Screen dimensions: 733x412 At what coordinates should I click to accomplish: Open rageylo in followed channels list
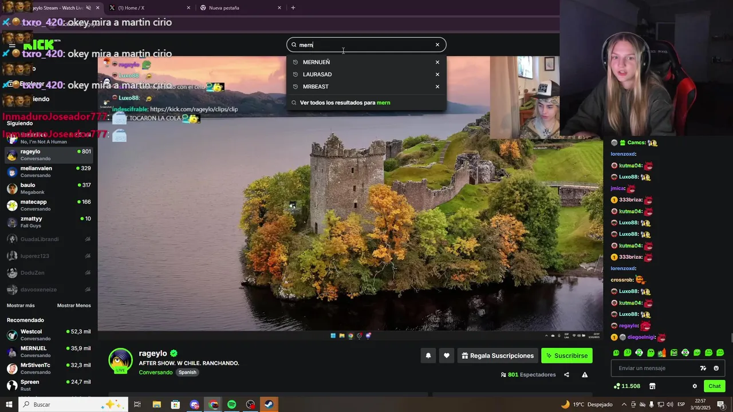pyautogui.click(x=49, y=155)
